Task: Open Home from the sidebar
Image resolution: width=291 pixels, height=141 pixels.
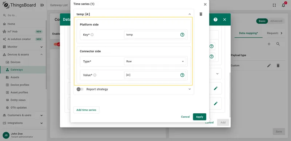Action: tap(23, 24)
